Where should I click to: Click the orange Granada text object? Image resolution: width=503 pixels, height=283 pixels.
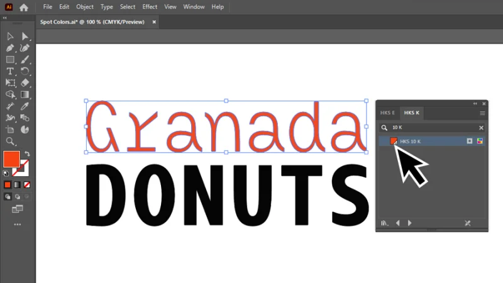pyautogui.click(x=226, y=127)
